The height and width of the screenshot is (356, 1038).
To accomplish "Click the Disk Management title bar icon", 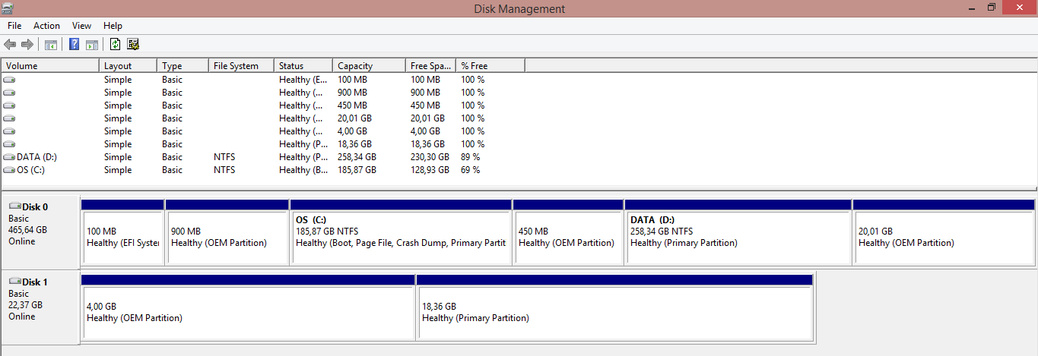I will tap(7, 8).
